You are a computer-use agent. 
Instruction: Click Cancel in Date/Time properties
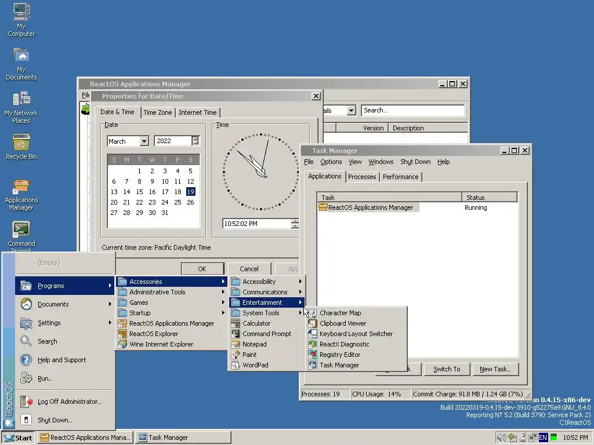pyautogui.click(x=249, y=269)
